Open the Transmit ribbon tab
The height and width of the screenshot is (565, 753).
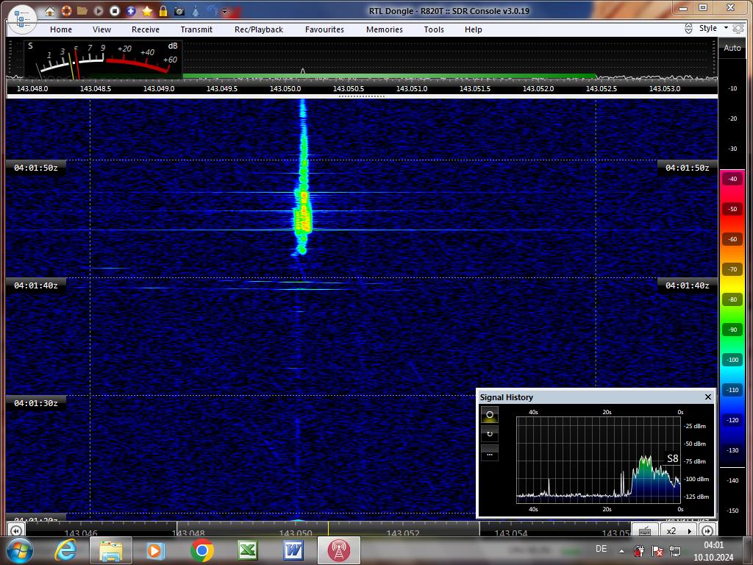pyautogui.click(x=196, y=29)
